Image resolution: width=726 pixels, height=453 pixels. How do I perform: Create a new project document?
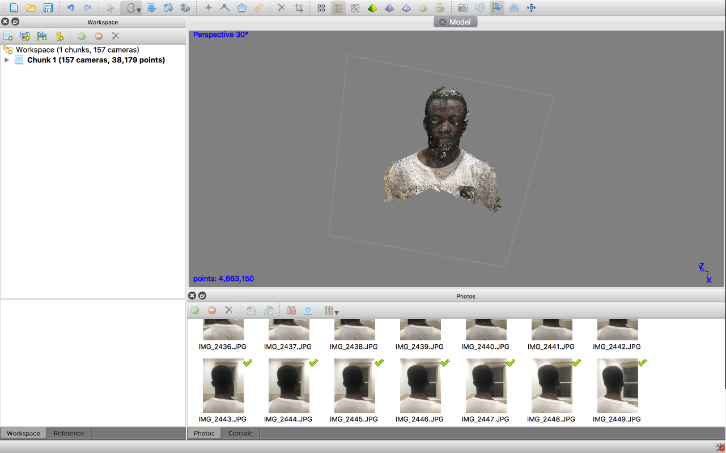(x=14, y=8)
